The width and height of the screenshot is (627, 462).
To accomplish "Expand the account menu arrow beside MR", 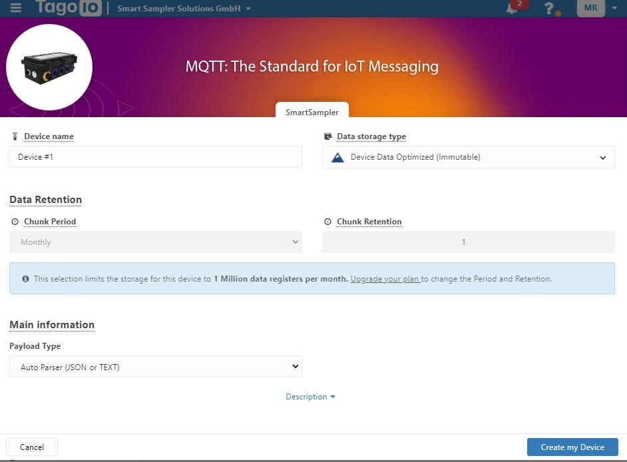I will [614, 8].
